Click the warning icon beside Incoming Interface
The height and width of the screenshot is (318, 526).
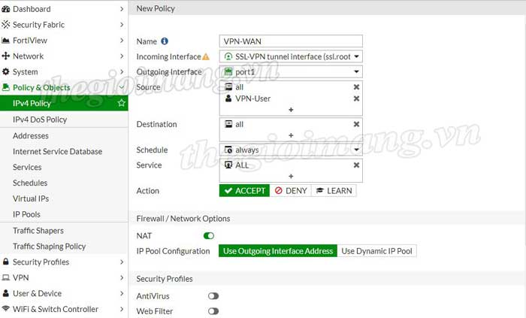tap(206, 57)
